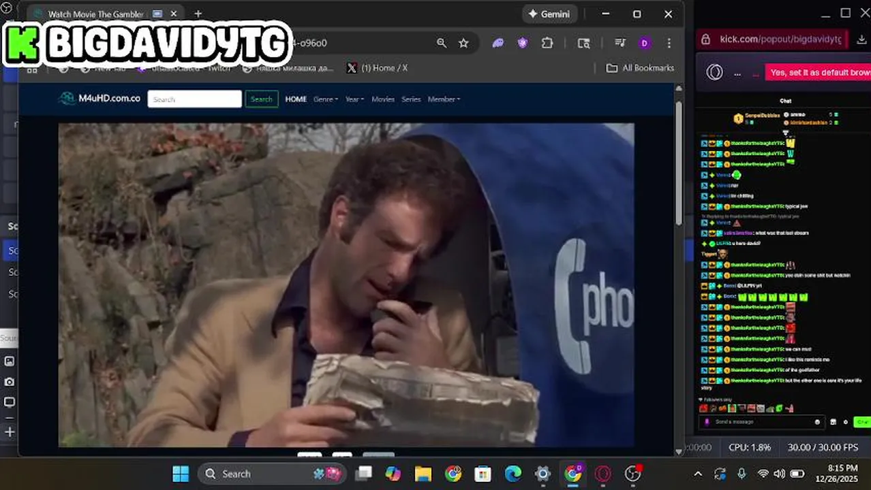Click the plus icon in OBS left panel
This screenshot has width=871, height=490.
tap(10, 432)
